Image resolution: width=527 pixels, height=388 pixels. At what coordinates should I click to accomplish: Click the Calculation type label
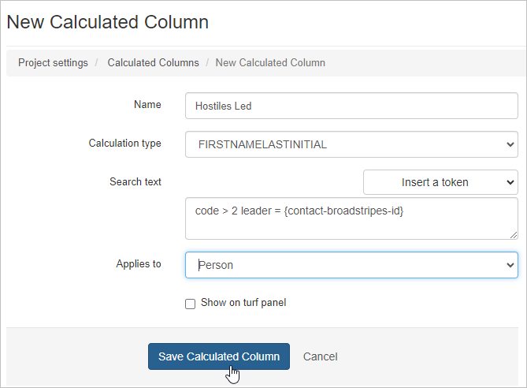click(124, 144)
